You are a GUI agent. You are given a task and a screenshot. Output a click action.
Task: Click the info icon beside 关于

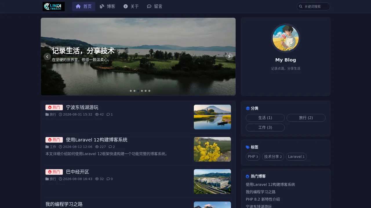[126, 6]
